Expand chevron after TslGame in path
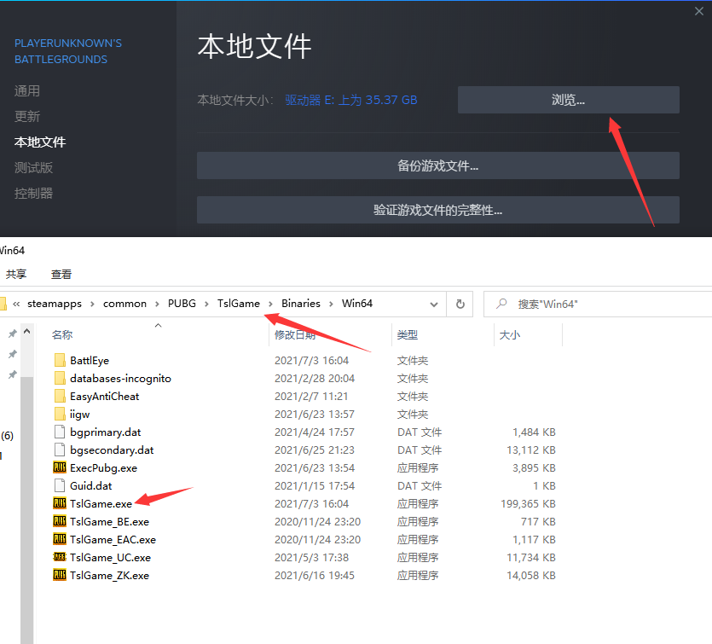The height and width of the screenshot is (644, 712). pyautogui.click(x=270, y=304)
